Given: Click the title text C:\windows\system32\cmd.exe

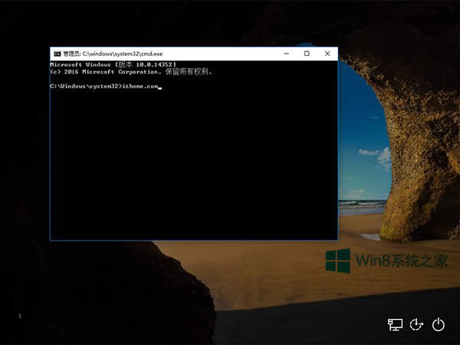Looking at the screenshot, I should click(x=123, y=54).
